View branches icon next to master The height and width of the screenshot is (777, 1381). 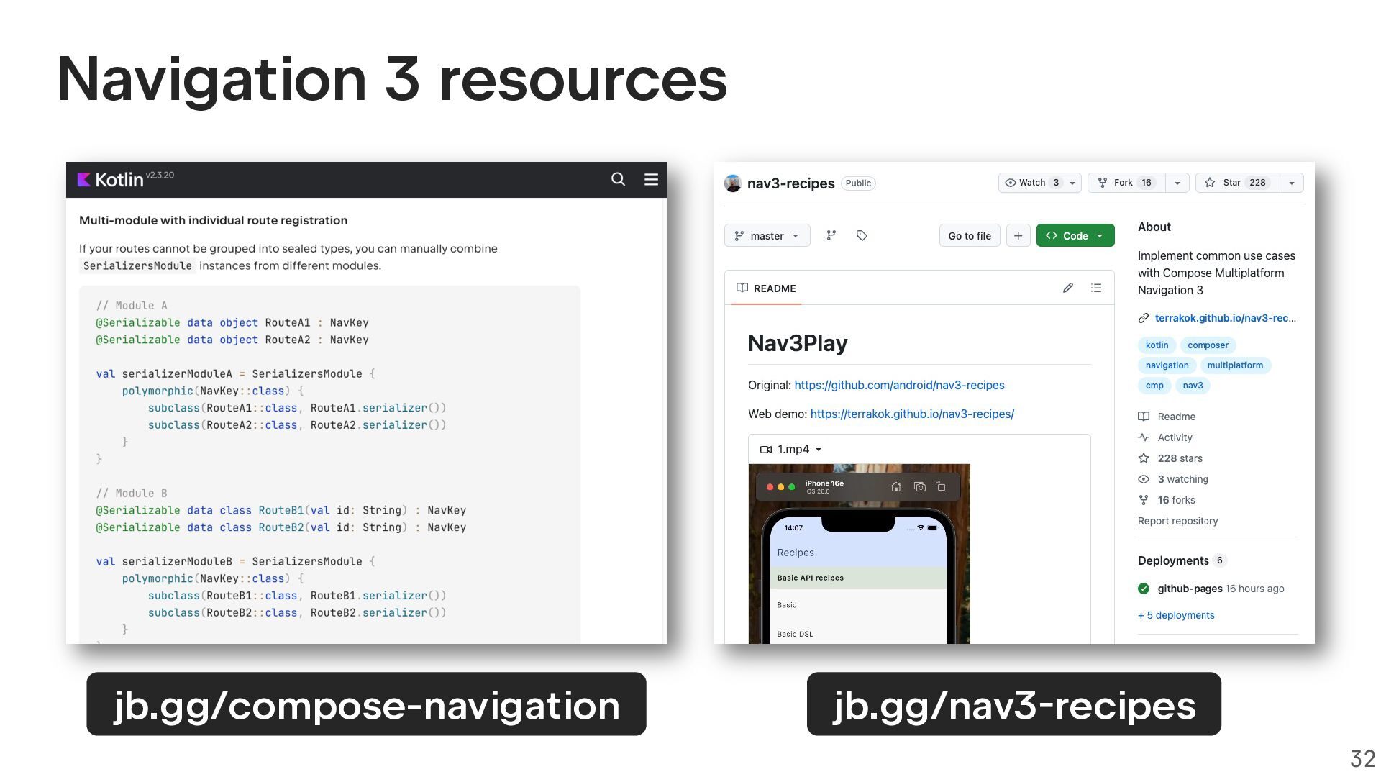(831, 235)
